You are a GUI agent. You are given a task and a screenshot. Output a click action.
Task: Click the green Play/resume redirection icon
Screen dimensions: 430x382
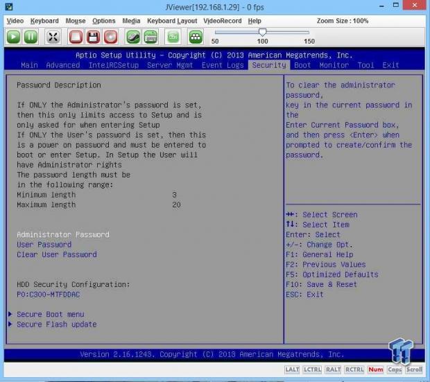13,37
